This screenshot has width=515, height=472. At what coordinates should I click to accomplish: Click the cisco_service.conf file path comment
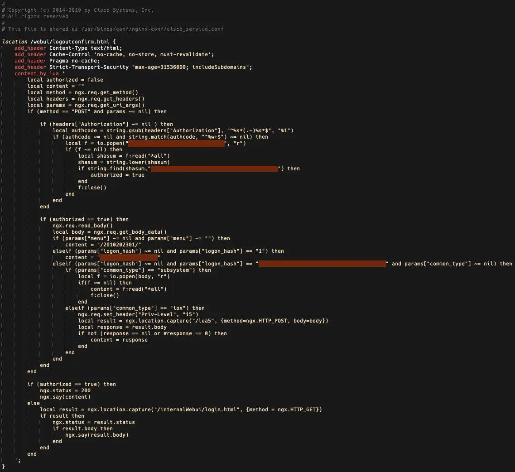113,29
